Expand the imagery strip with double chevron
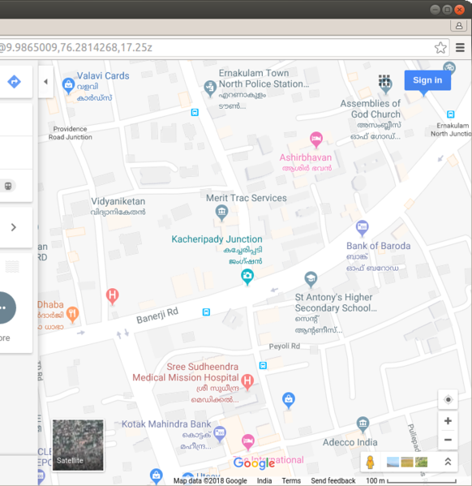This screenshot has width=472, height=486. (x=448, y=462)
